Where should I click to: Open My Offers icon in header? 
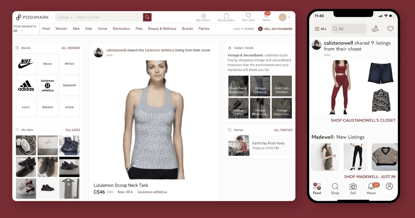203,16
